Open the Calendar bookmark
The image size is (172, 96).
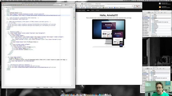(116, 8)
